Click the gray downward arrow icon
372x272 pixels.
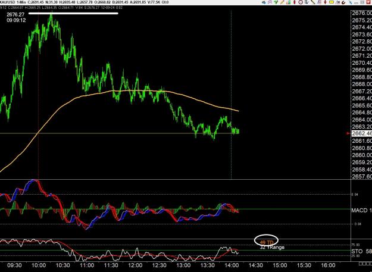pos(307,2)
